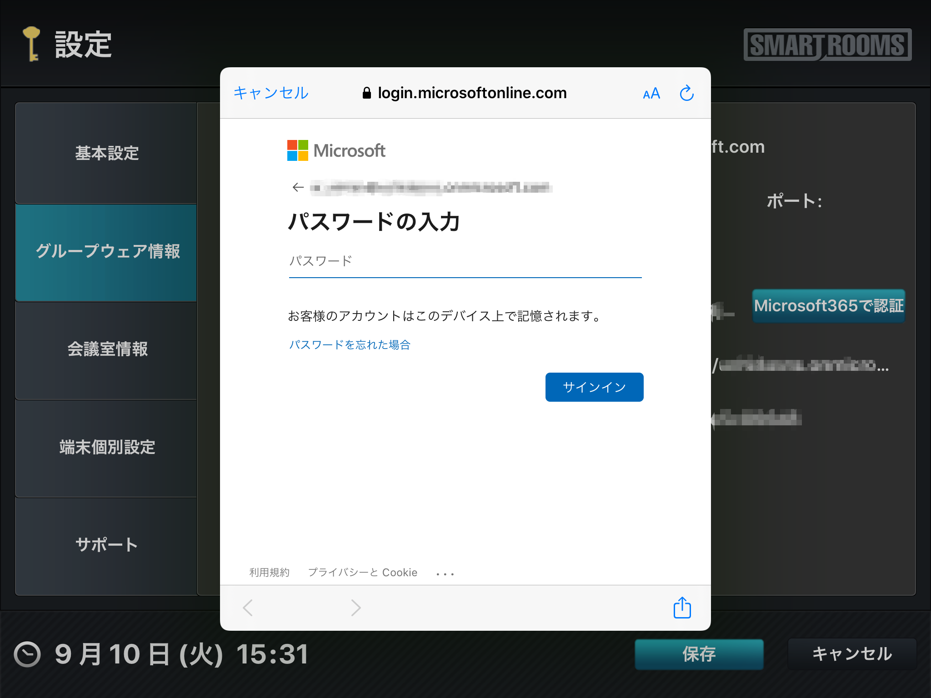This screenshot has width=931, height=698.
Task: Focus the パスワード input field
Action: (465, 261)
